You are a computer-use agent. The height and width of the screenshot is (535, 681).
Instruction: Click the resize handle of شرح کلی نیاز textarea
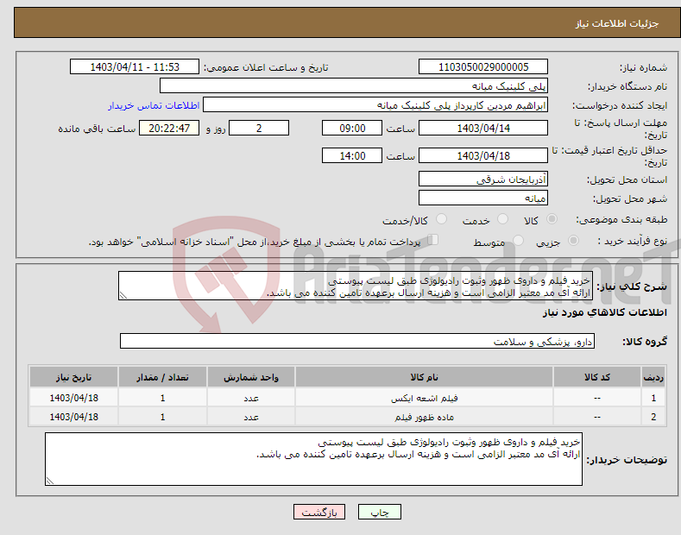tap(123, 295)
